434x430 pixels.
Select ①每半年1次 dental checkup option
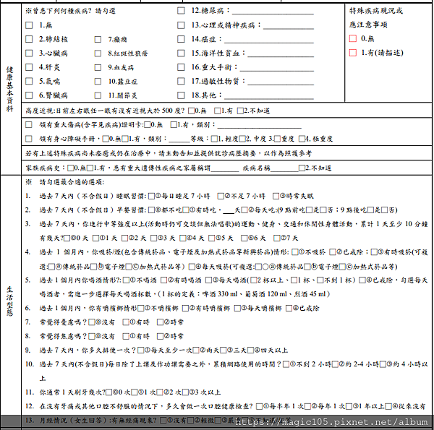[x=259, y=406]
